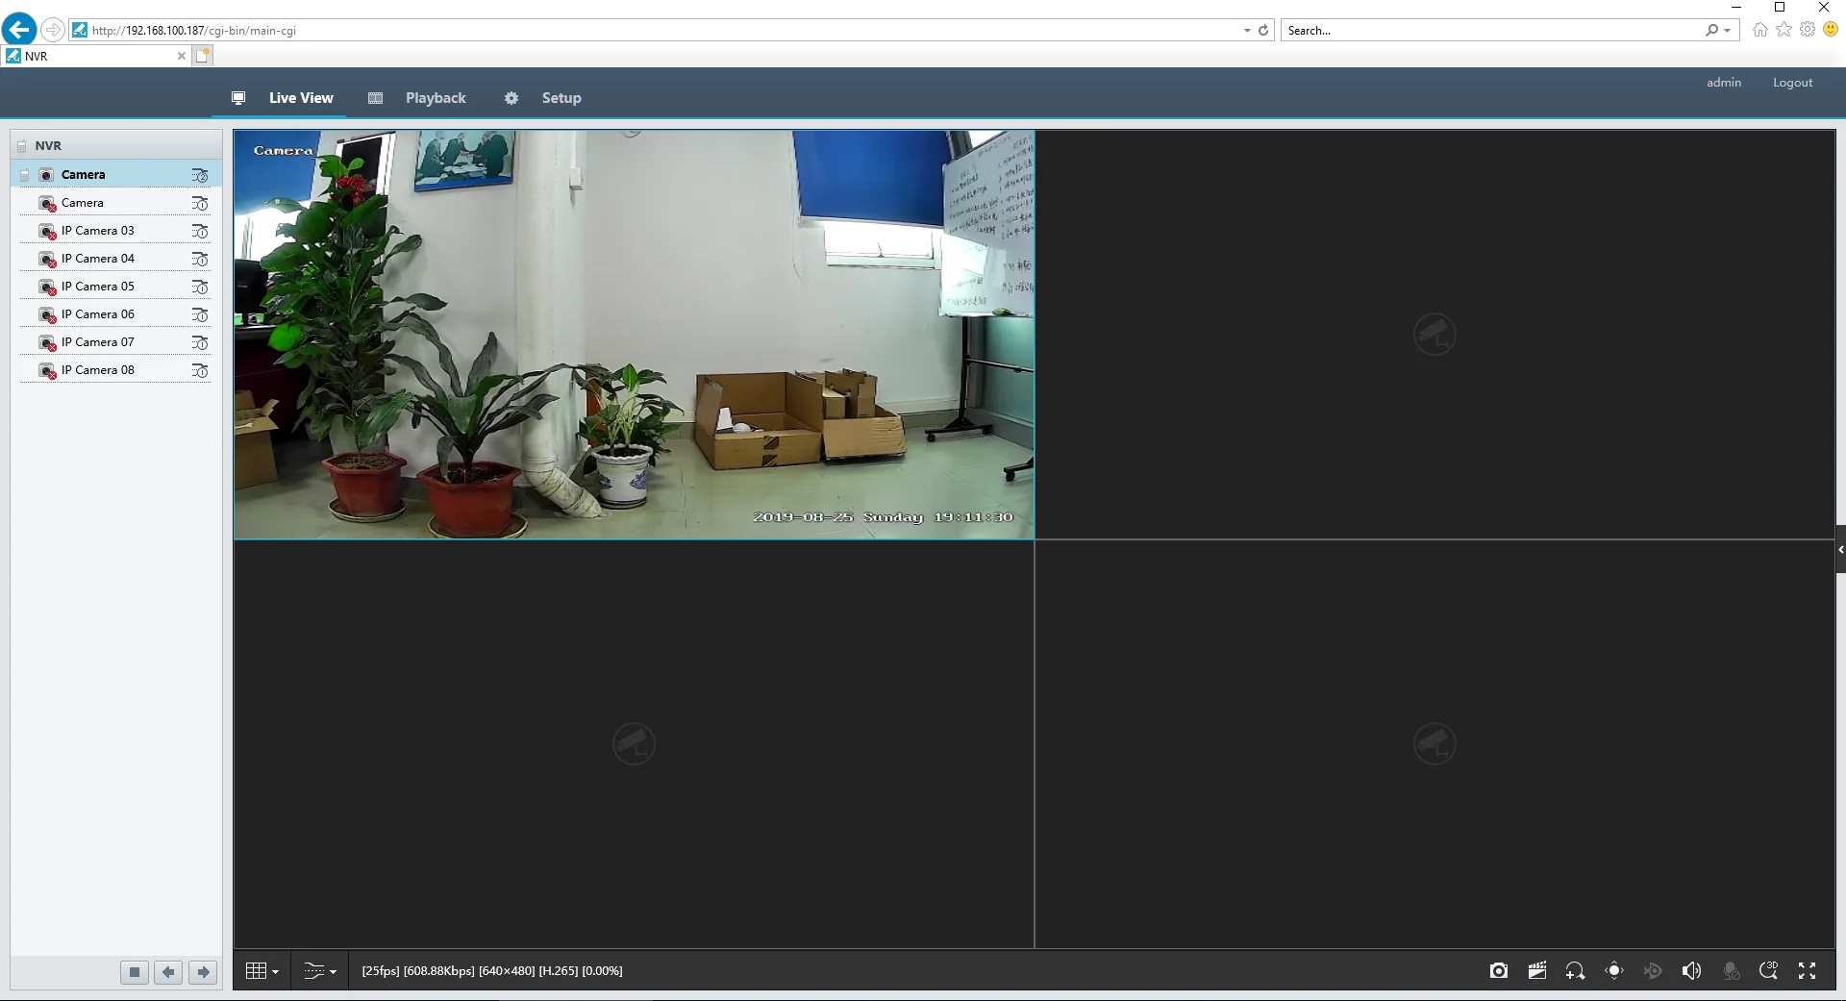Stop all live streams

(x=135, y=972)
